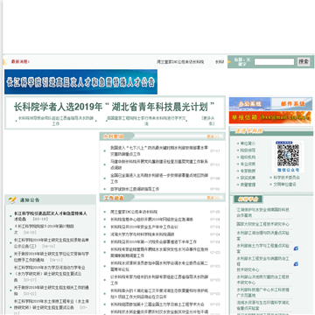Open news 长科院召开2019年安全生产年中工作会议

tap(144, 227)
